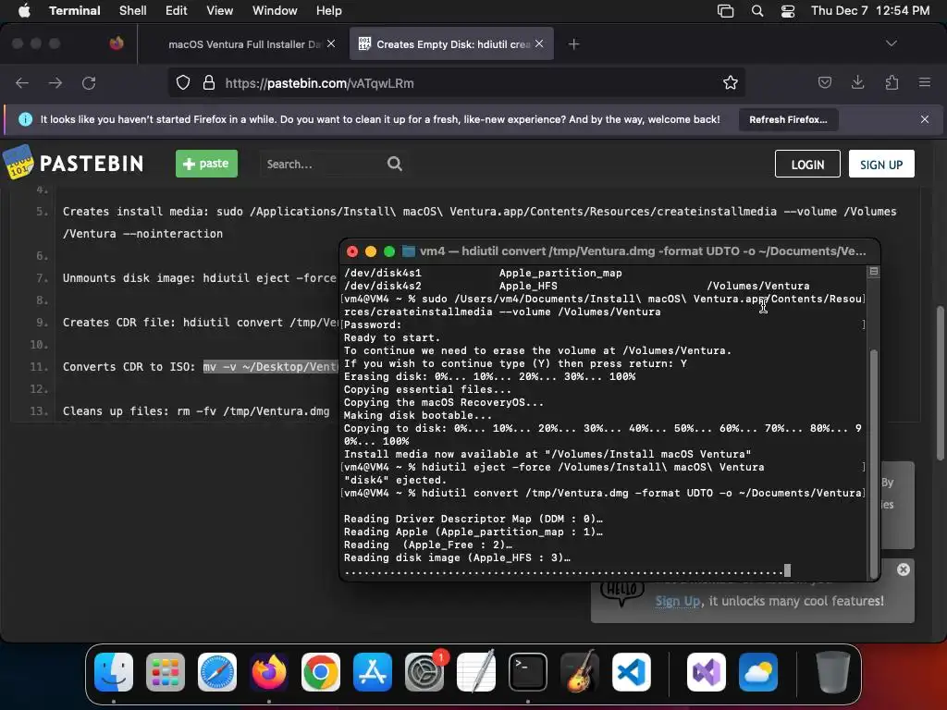The width and height of the screenshot is (947, 710).
Task: Click the Pastebin logo
Action: click(x=74, y=163)
